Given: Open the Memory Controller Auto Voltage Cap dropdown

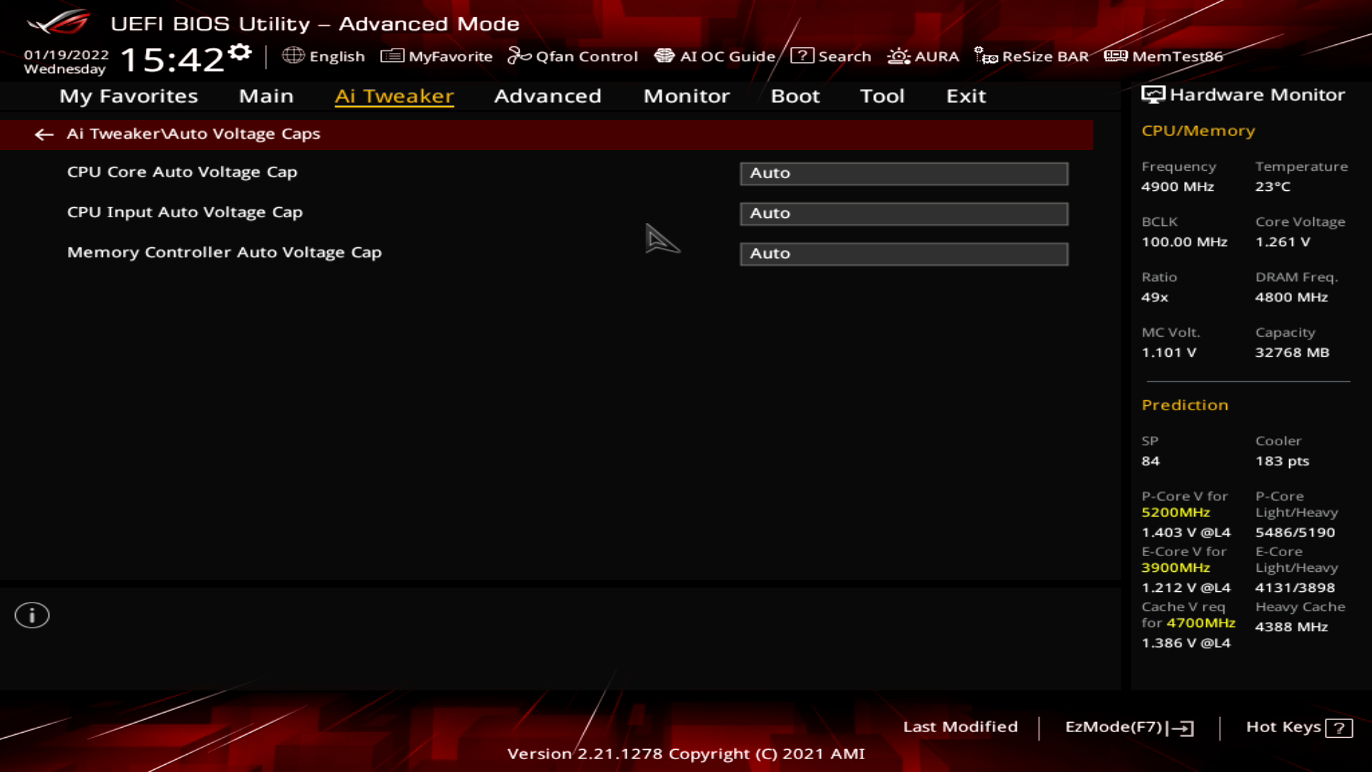Looking at the screenshot, I should pos(903,254).
